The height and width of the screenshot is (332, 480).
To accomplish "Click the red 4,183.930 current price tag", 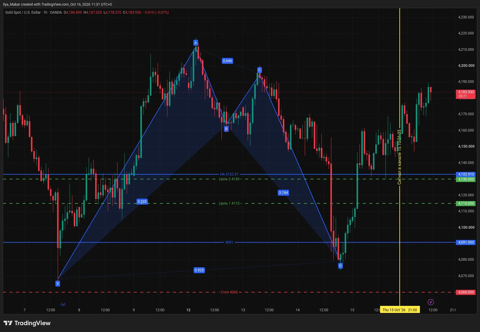I will [x=466, y=94].
